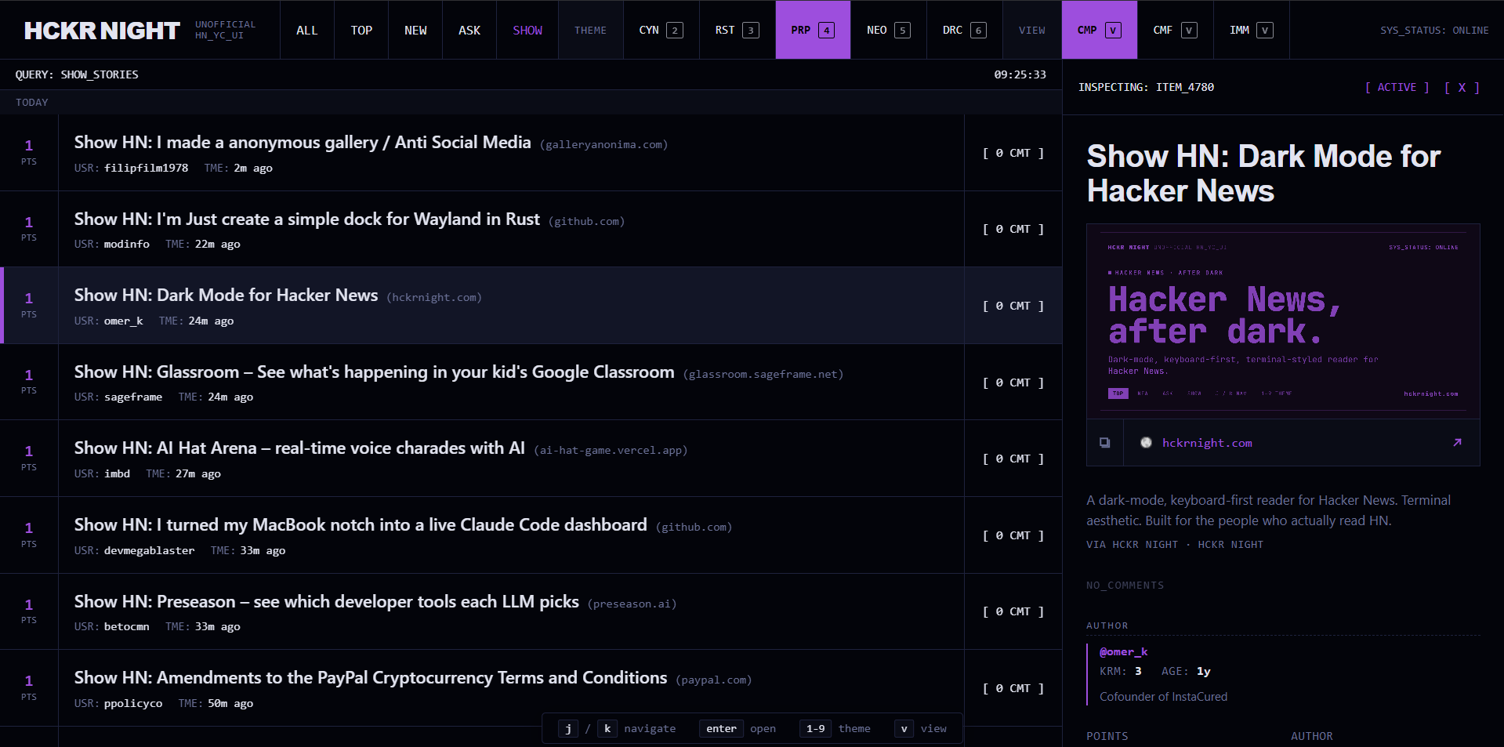
Task: Switch to the TOP stories tab
Action: 361,30
